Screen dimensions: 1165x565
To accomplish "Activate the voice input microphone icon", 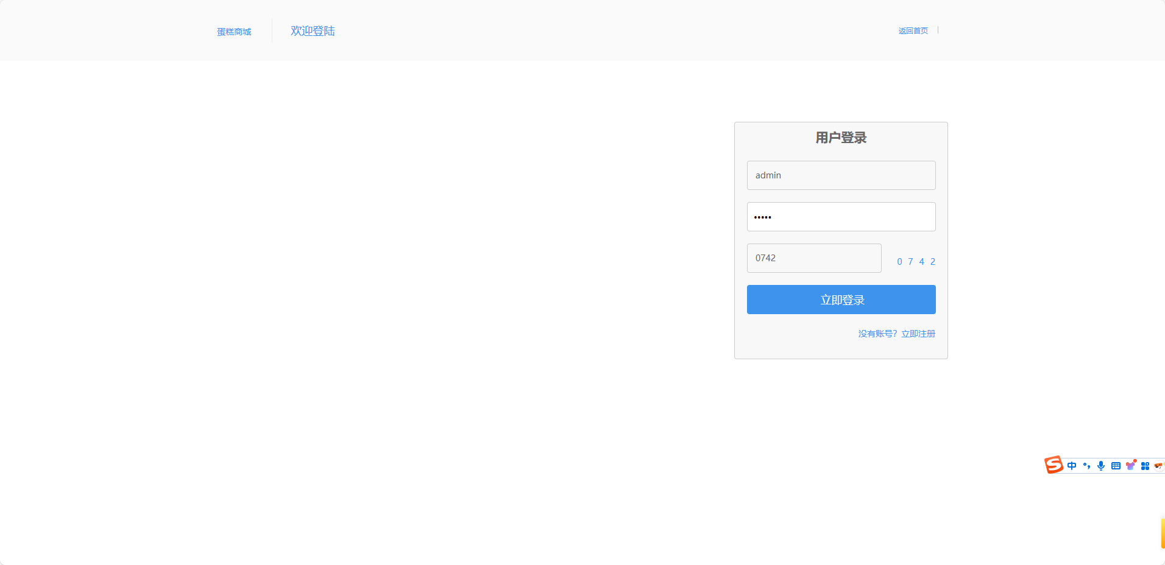I will [x=1101, y=465].
